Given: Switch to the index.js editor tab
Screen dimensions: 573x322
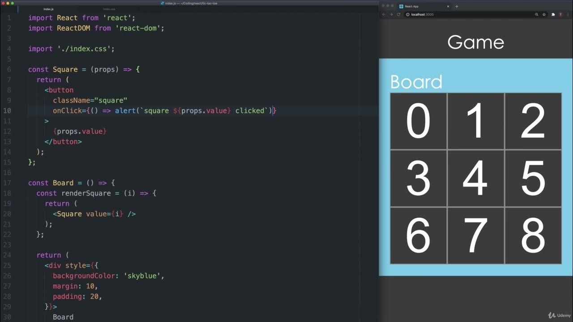Looking at the screenshot, I should (x=48, y=9).
